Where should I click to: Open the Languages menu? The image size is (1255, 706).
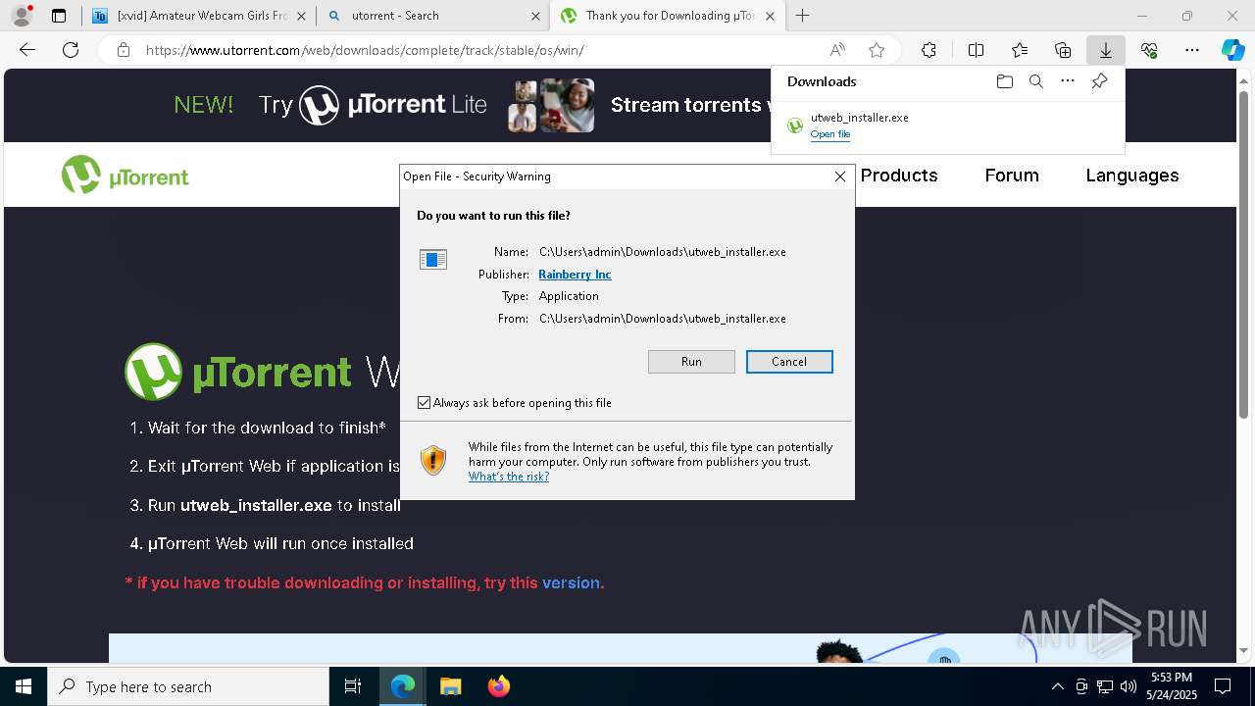tap(1132, 176)
